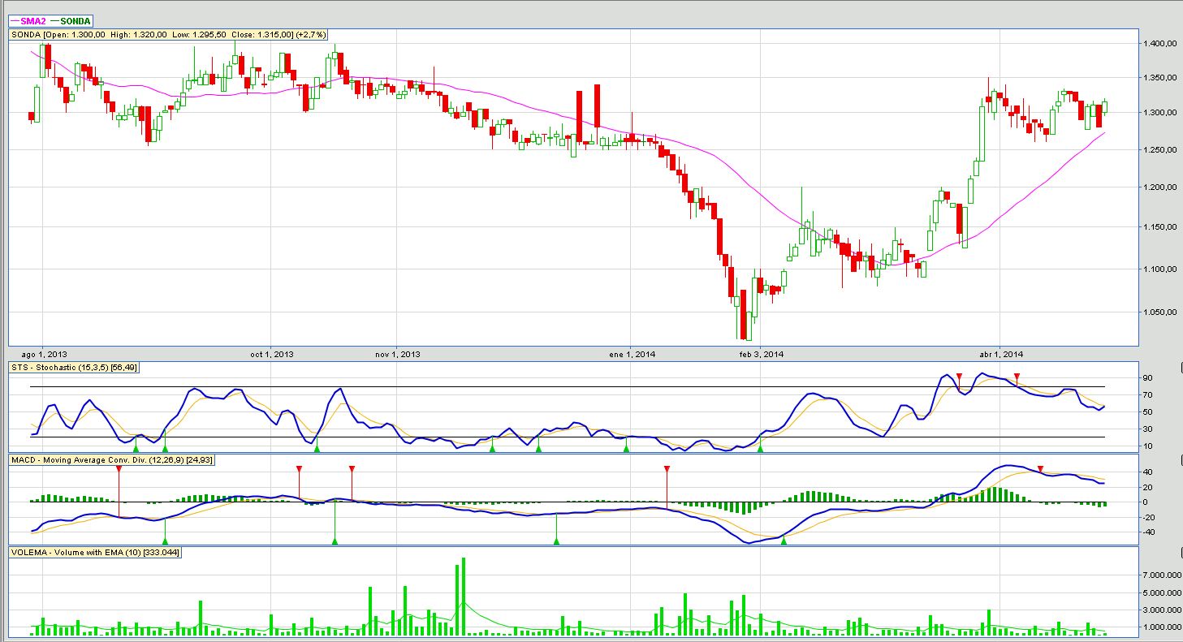Click the leftmost green buy marker in Stochastic panel
Viewport: 1183px width, 642px height.
coord(136,446)
